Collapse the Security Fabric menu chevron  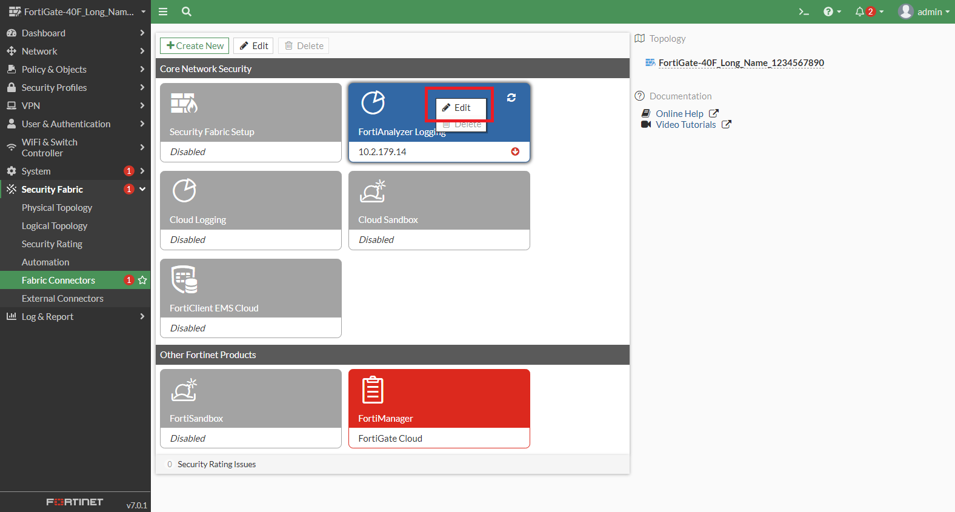pos(142,189)
